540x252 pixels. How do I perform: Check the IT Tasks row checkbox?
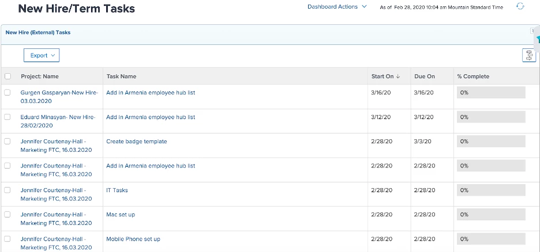[x=7, y=190]
